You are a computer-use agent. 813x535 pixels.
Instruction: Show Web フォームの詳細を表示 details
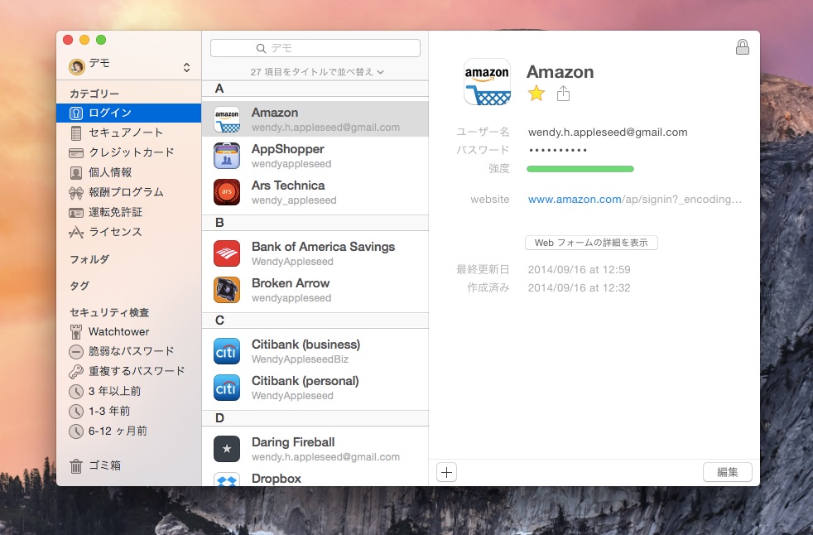[591, 243]
